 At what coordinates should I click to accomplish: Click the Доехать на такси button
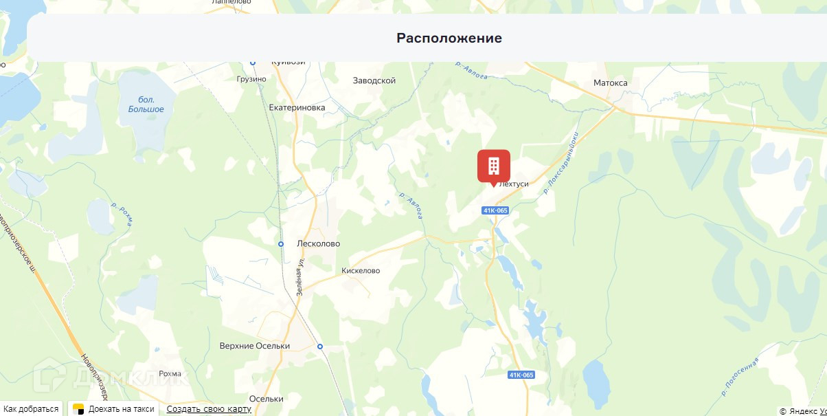click(114, 409)
